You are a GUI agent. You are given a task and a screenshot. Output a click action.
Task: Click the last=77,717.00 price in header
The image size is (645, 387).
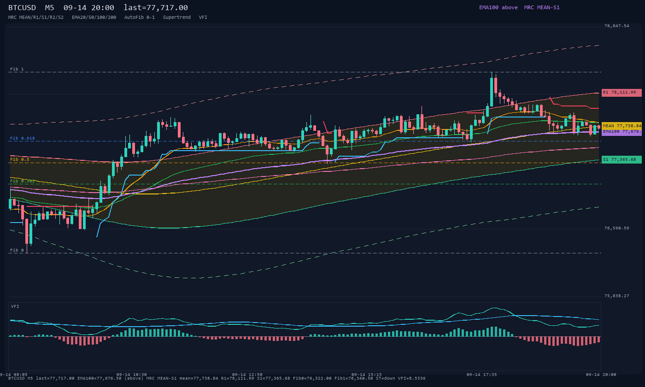[156, 8]
